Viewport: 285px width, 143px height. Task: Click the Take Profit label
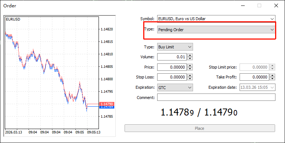click(x=226, y=77)
